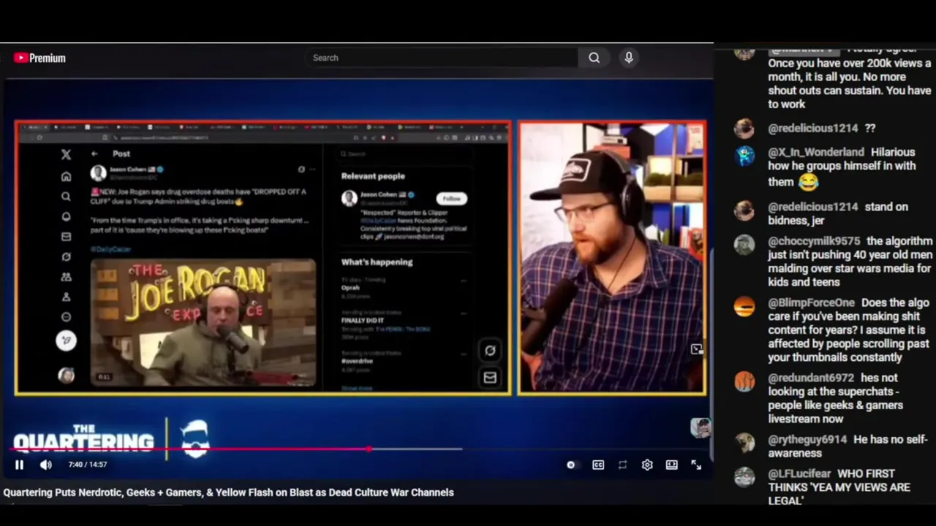
Task: Open more options for FINALLY DID IT trend
Action: coord(464,313)
